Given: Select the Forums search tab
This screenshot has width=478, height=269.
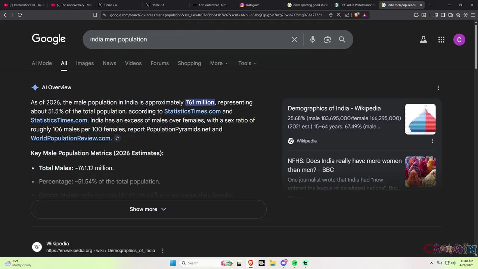Looking at the screenshot, I should [159, 63].
